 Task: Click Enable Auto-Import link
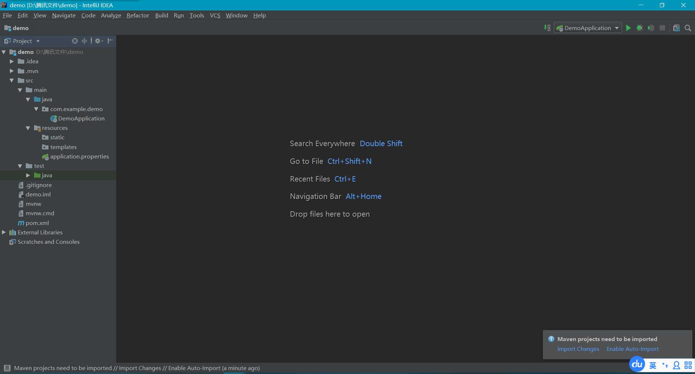pos(632,349)
